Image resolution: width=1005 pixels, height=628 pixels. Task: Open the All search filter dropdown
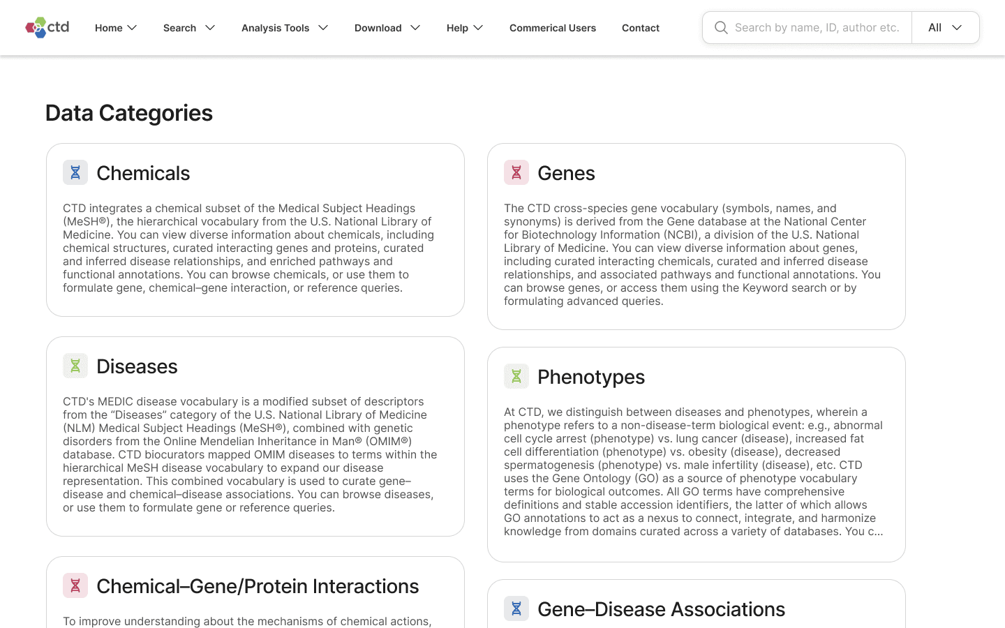pyautogui.click(x=945, y=28)
